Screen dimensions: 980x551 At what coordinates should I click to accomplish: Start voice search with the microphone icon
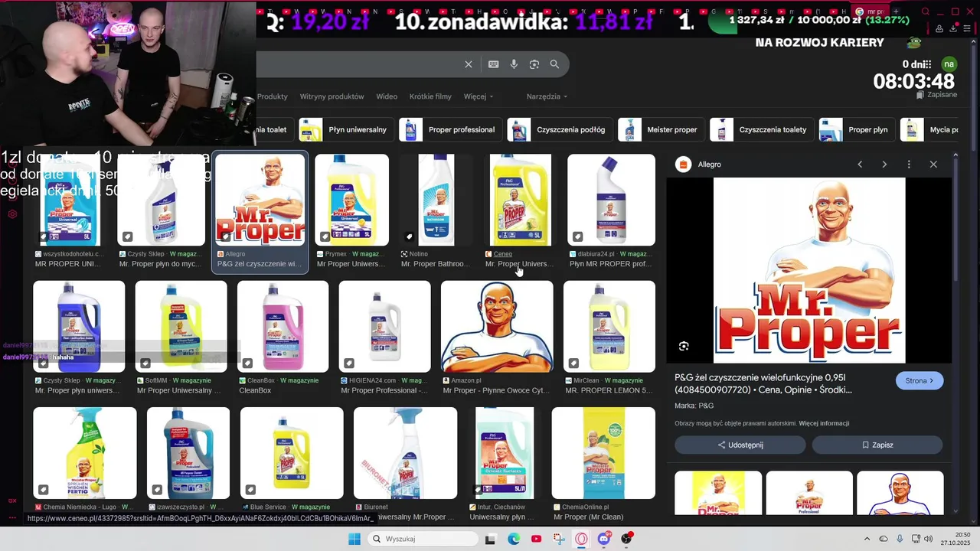(514, 64)
